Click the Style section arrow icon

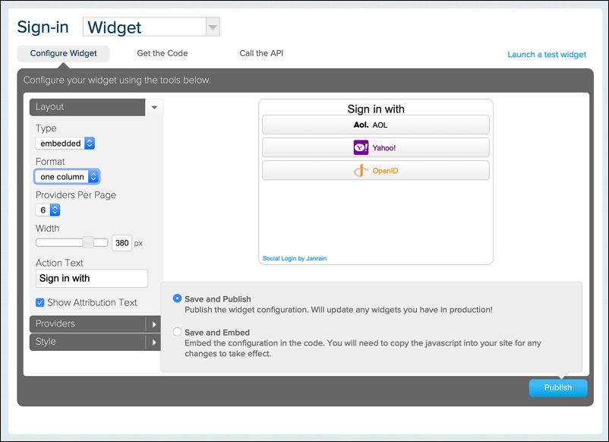pos(154,343)
